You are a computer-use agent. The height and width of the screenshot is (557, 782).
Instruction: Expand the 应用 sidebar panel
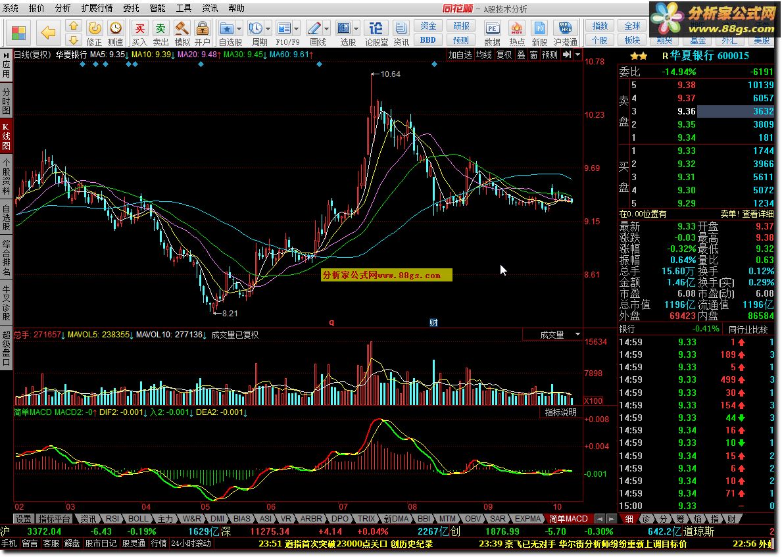[x=6, y=64]
